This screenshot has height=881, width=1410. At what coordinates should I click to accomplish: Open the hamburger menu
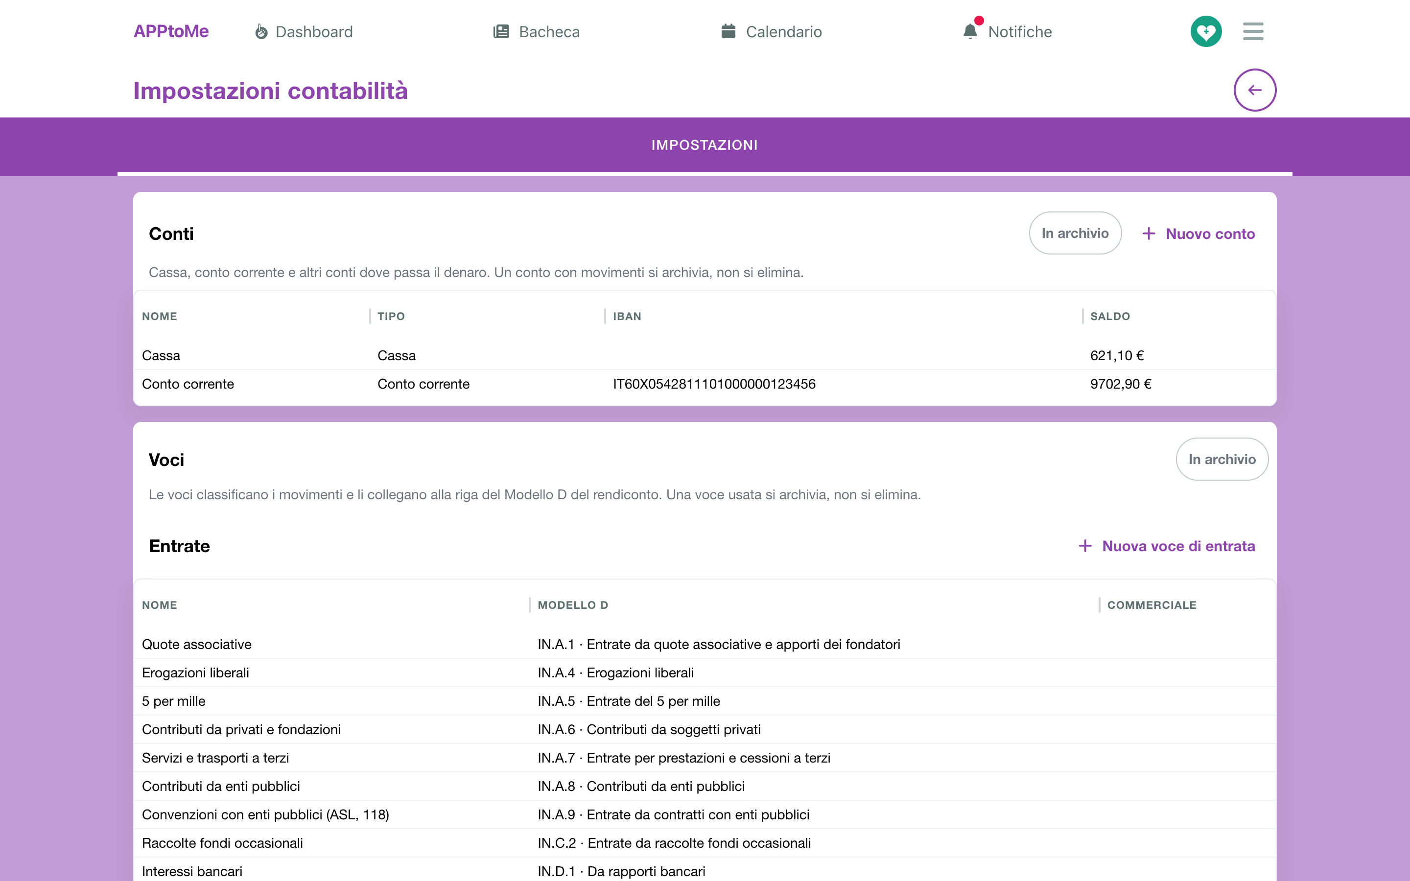pos(1253,31)
